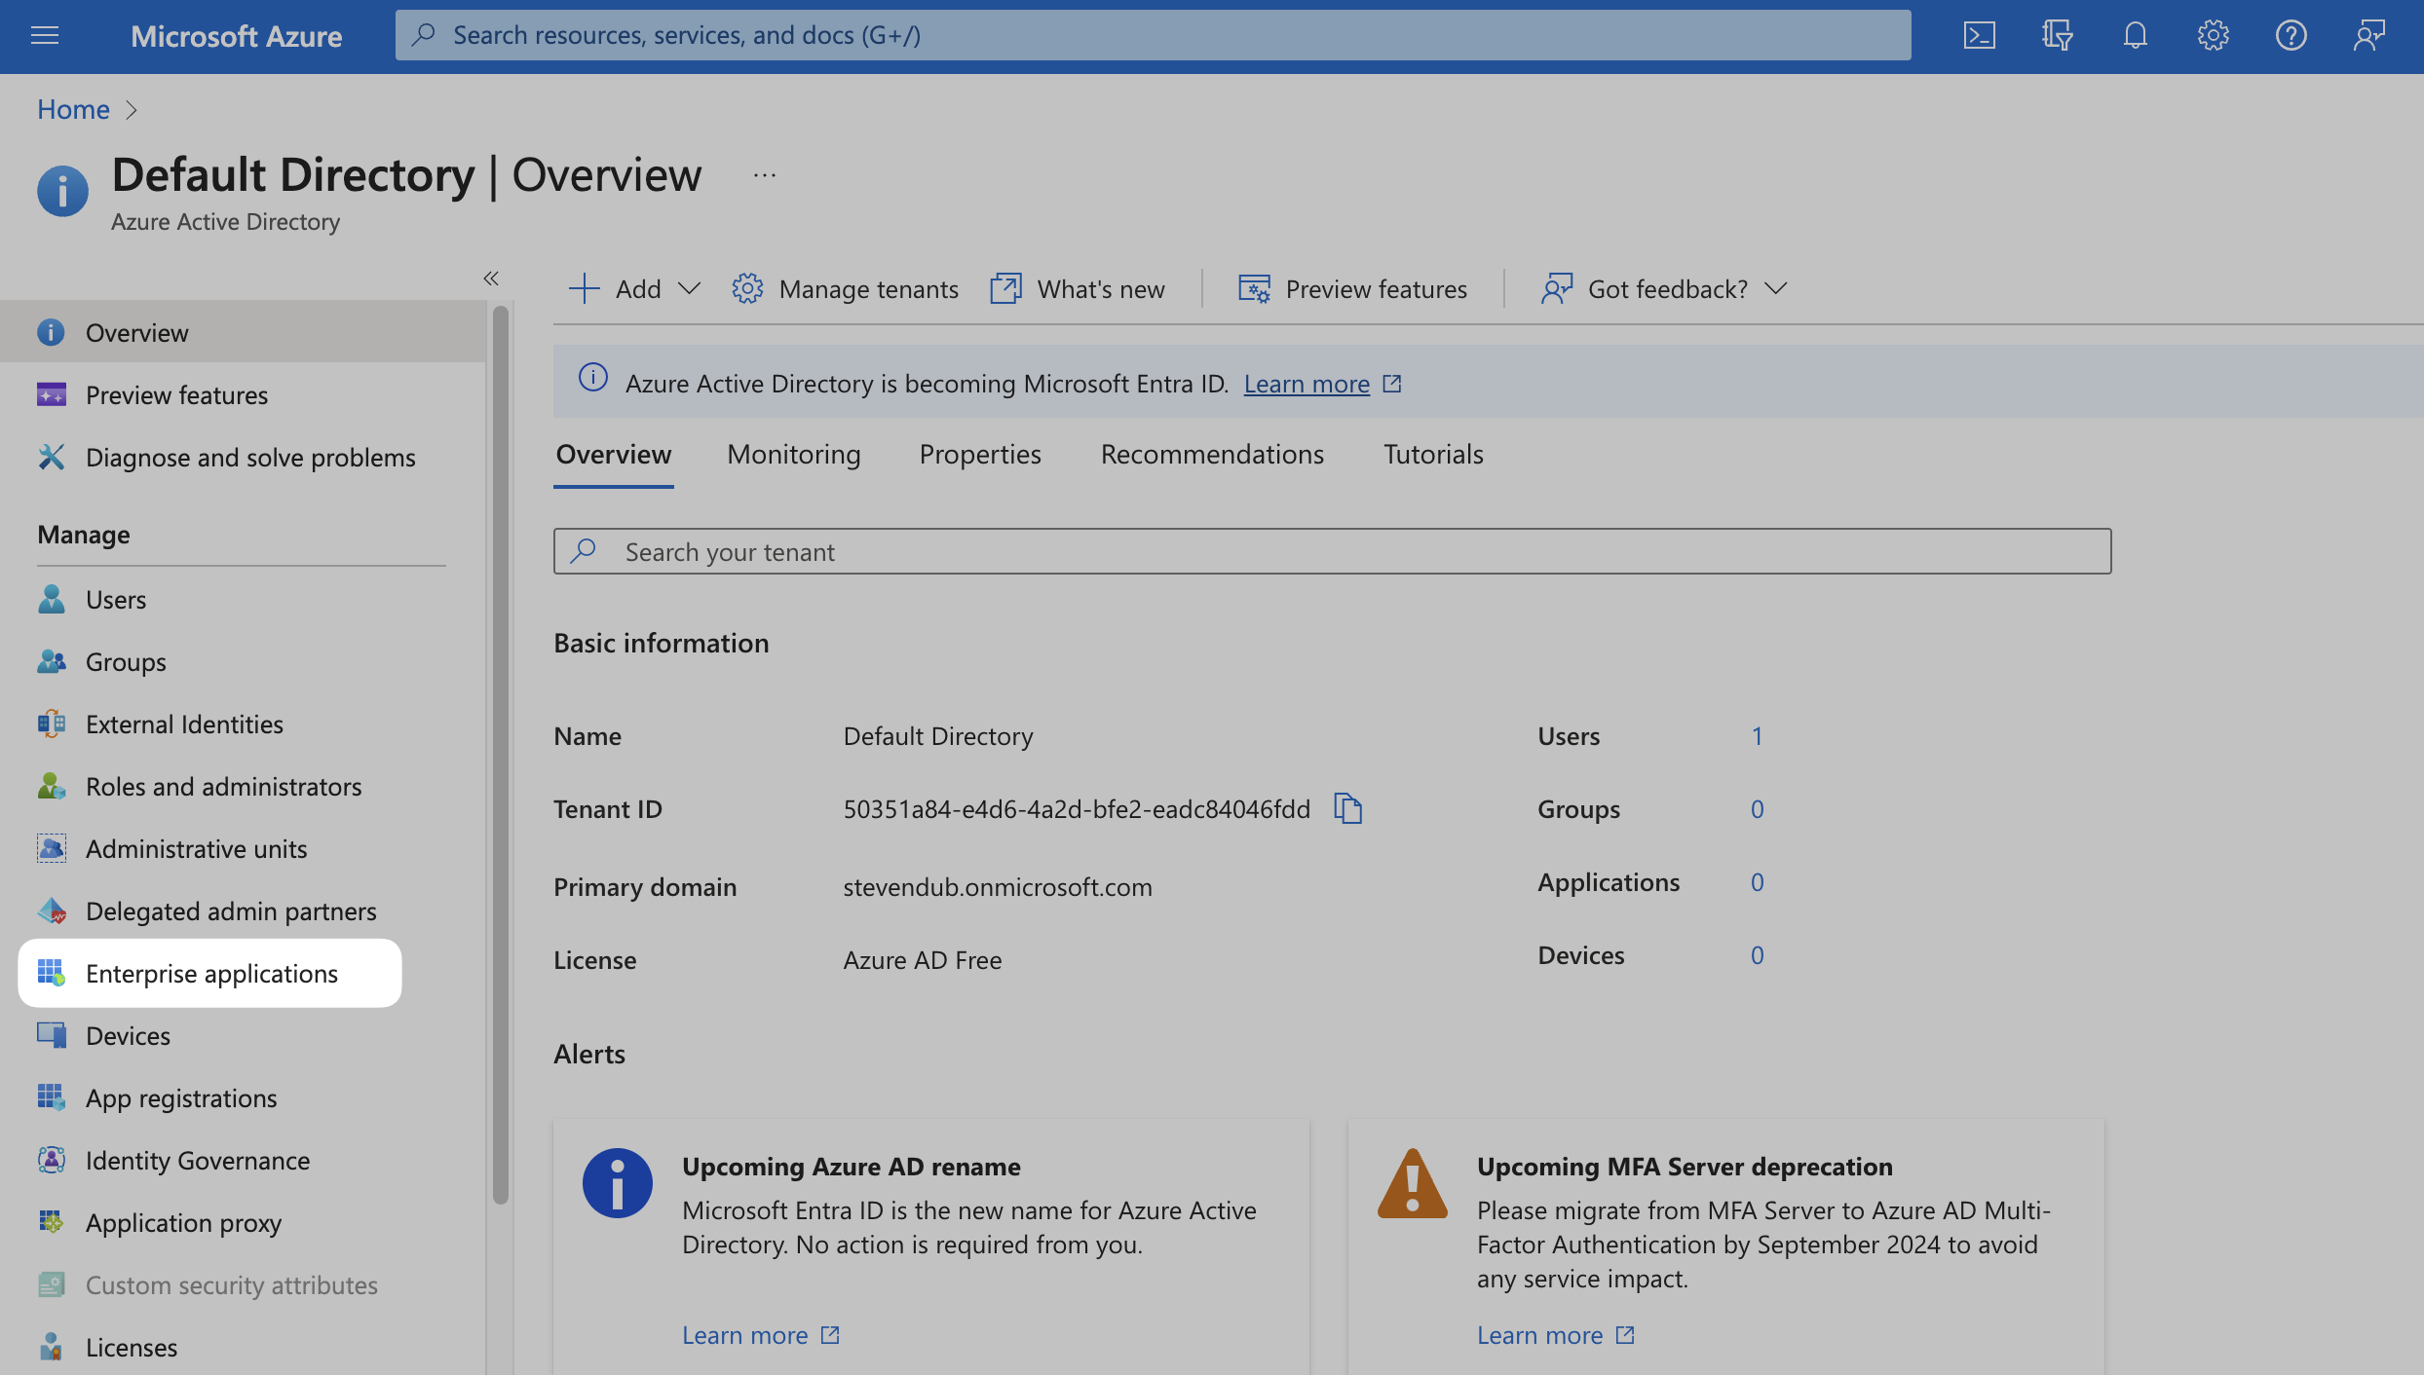
Task: Select Enterprise applications in the sidebar
Action: point(210,973)
